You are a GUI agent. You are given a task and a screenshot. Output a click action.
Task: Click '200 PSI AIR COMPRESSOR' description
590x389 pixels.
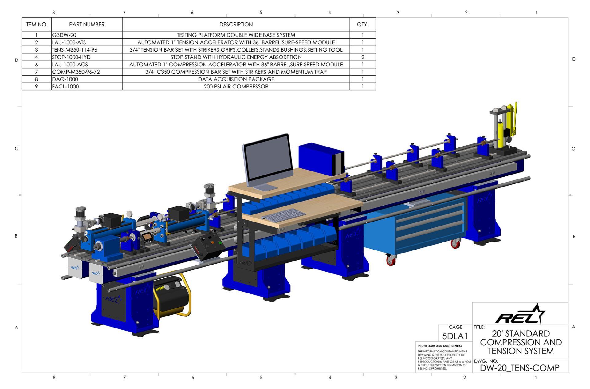(236, 87)
